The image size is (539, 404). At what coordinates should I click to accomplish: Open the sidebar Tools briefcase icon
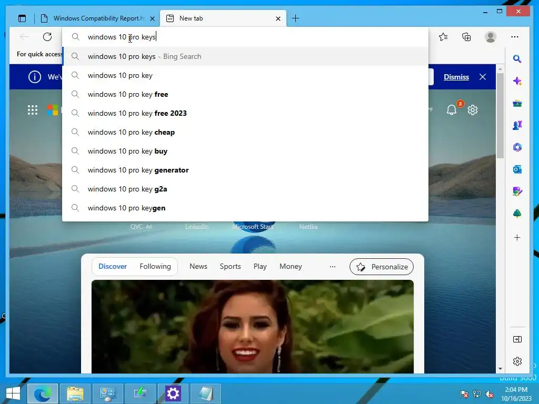[517, 103]
